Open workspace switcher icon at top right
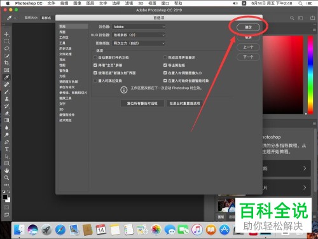 300,18
